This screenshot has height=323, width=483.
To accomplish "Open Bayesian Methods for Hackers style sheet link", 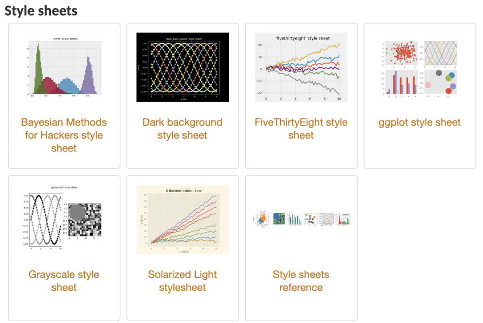I will click(x=64, y=135).
